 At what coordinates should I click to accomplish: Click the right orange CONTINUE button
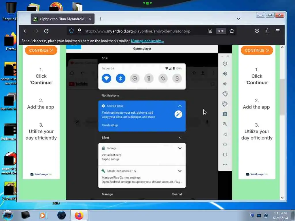coord(257,50)
